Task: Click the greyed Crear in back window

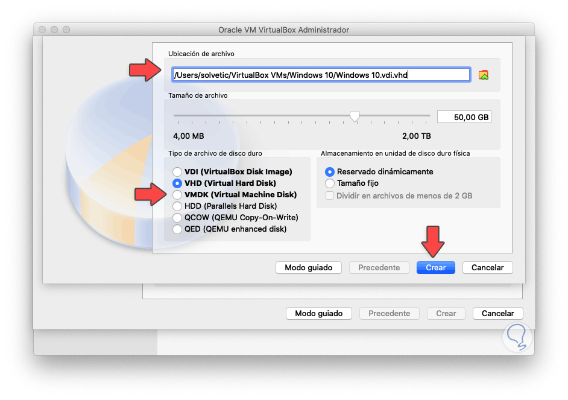Action: pos(446,313)
